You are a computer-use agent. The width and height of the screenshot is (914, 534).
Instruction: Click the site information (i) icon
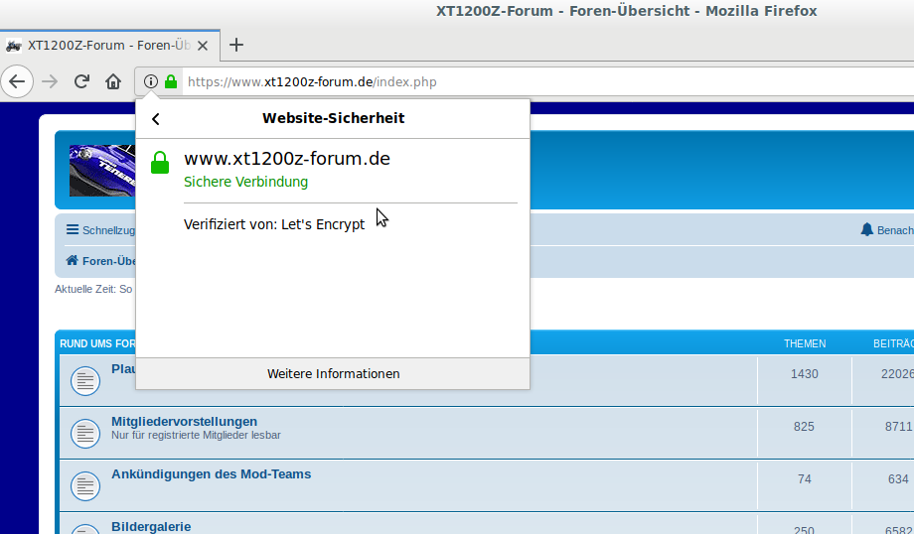(151, 81)
